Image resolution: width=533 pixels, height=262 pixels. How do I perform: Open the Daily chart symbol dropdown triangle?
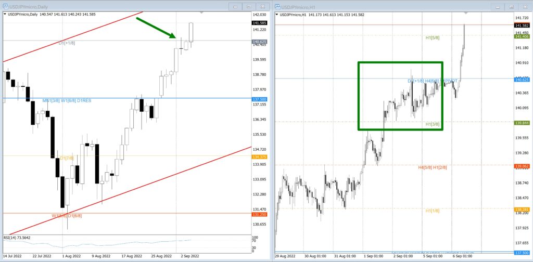[x=5, y=15]
